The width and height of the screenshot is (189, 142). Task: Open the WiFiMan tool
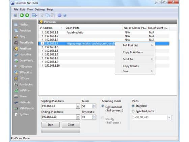click(22, 91)
